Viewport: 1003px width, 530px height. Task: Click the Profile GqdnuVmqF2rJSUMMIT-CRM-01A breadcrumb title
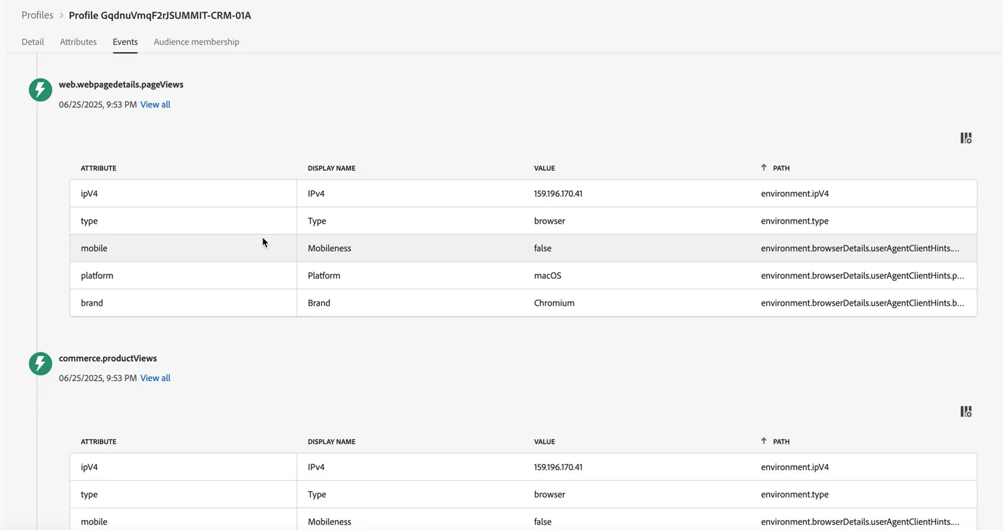click(160, 15)
